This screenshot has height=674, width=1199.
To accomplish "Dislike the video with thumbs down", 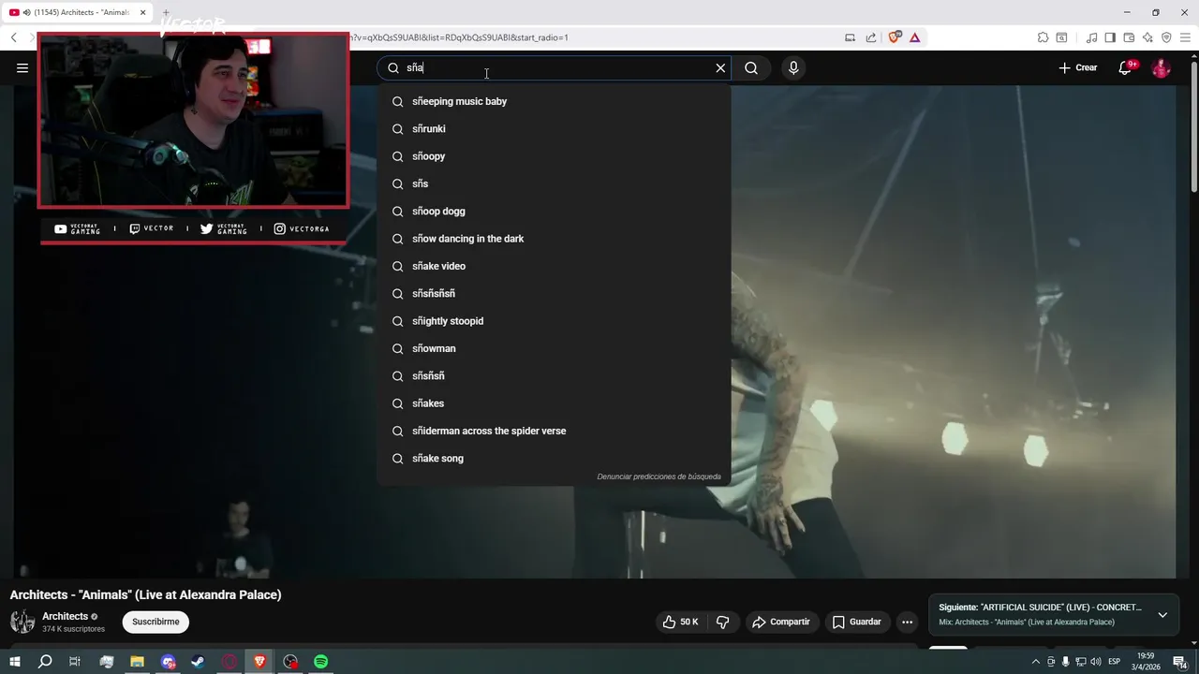I will click(x=722, y=622).
